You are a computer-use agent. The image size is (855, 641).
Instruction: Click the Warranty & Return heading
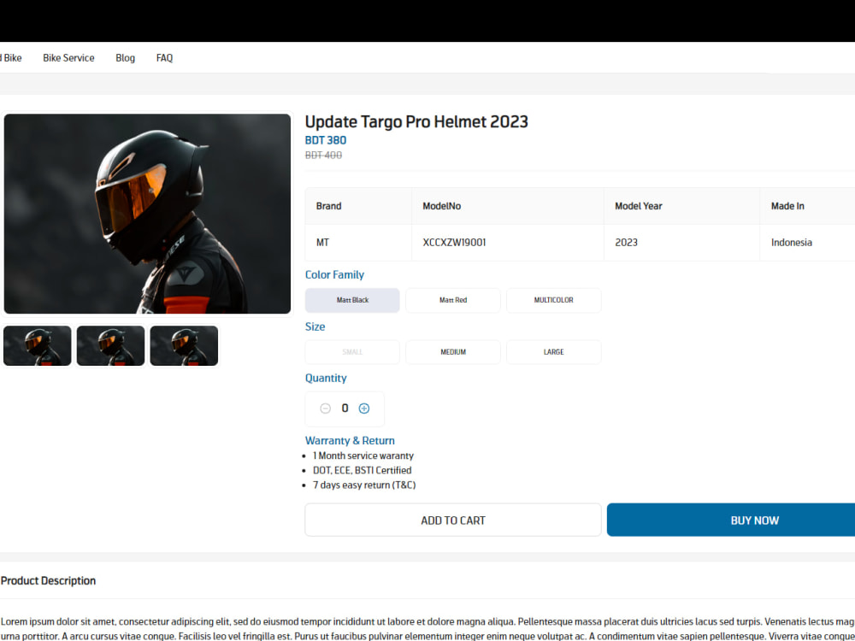[x=350, y=440]
